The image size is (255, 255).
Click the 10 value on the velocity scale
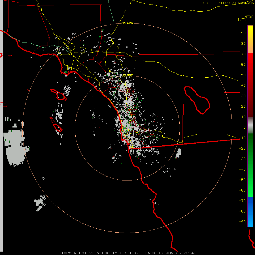(243, 117)
